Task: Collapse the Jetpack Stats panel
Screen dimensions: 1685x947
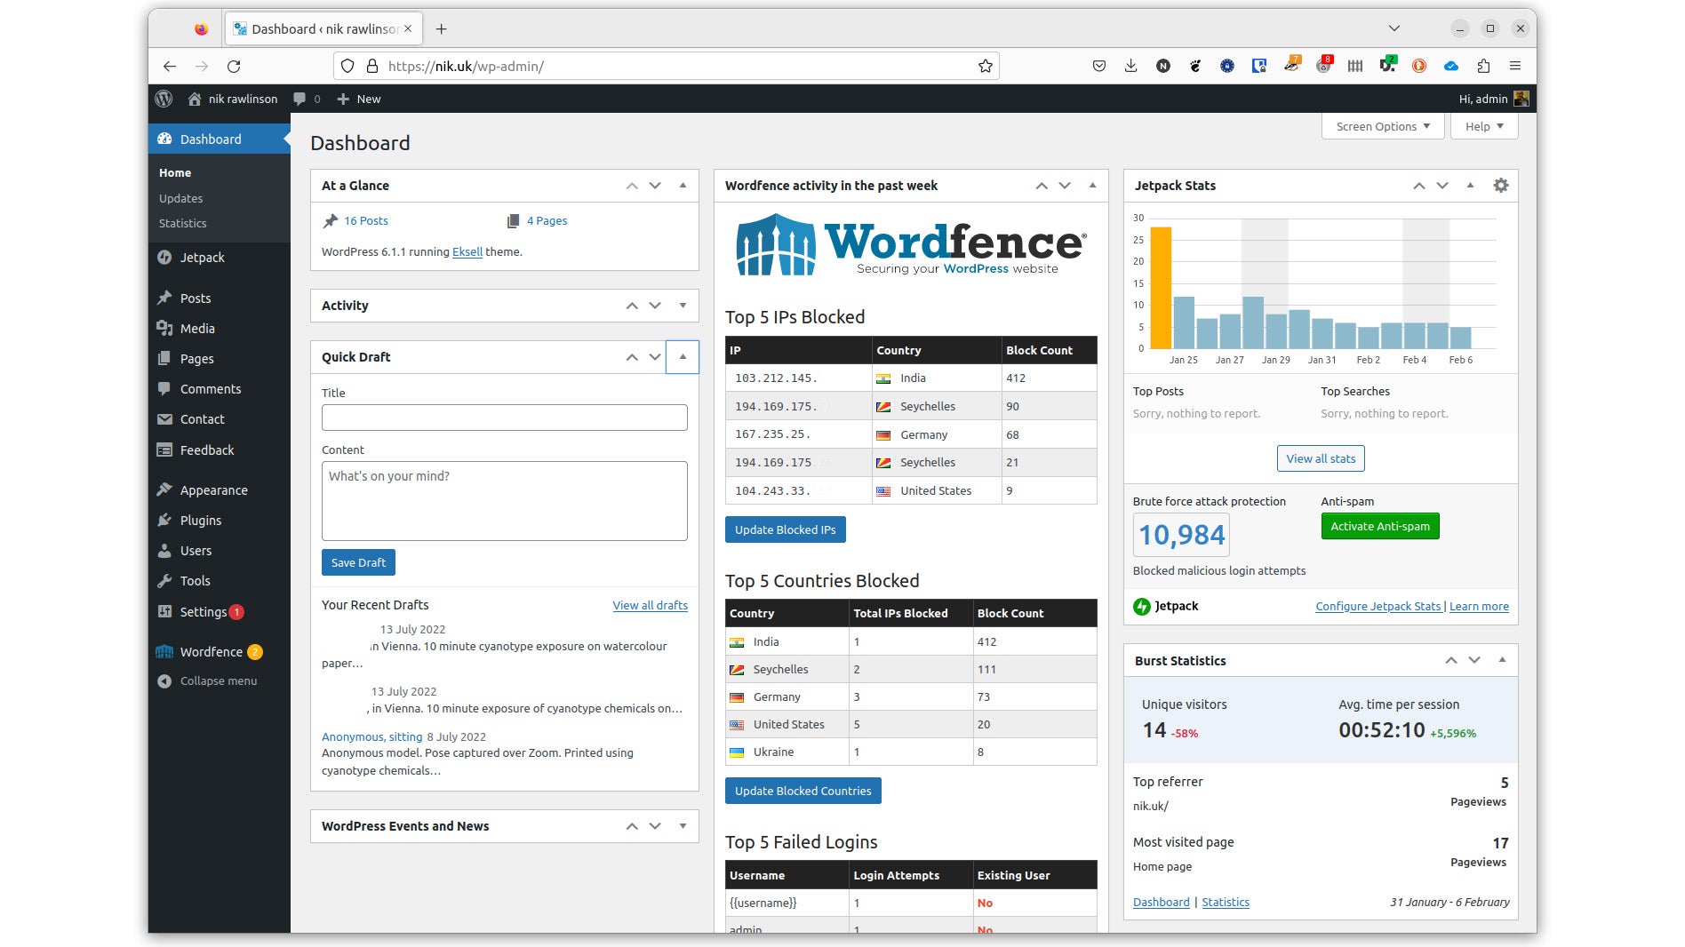Action: pyautogui.click(x=1470, y=186)
